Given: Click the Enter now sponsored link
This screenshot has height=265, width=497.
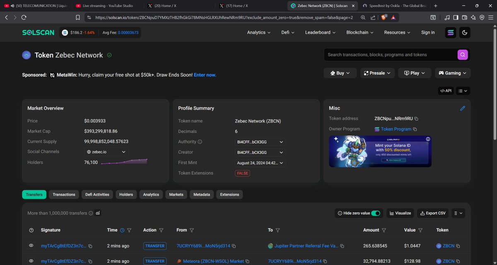Looking at the screenshot, I should (x=205, y=75).
